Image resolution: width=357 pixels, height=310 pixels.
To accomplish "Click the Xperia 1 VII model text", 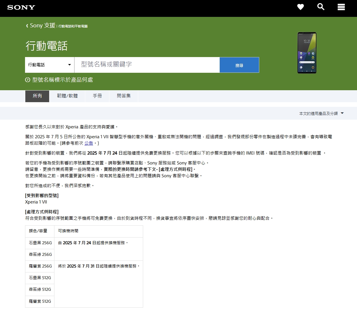I will (36, 202).
